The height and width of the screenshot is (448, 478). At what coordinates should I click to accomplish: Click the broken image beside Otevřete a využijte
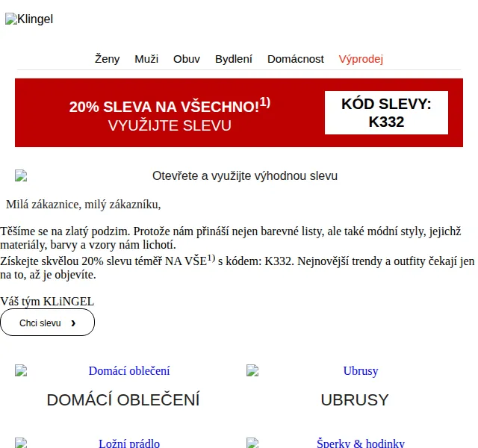[21, 176]
